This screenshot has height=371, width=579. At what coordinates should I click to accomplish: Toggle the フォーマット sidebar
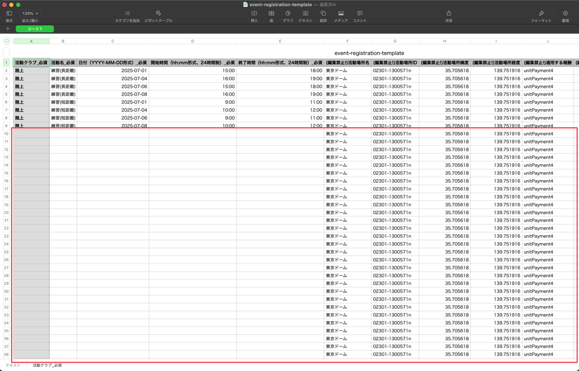[x=541, y=14]
